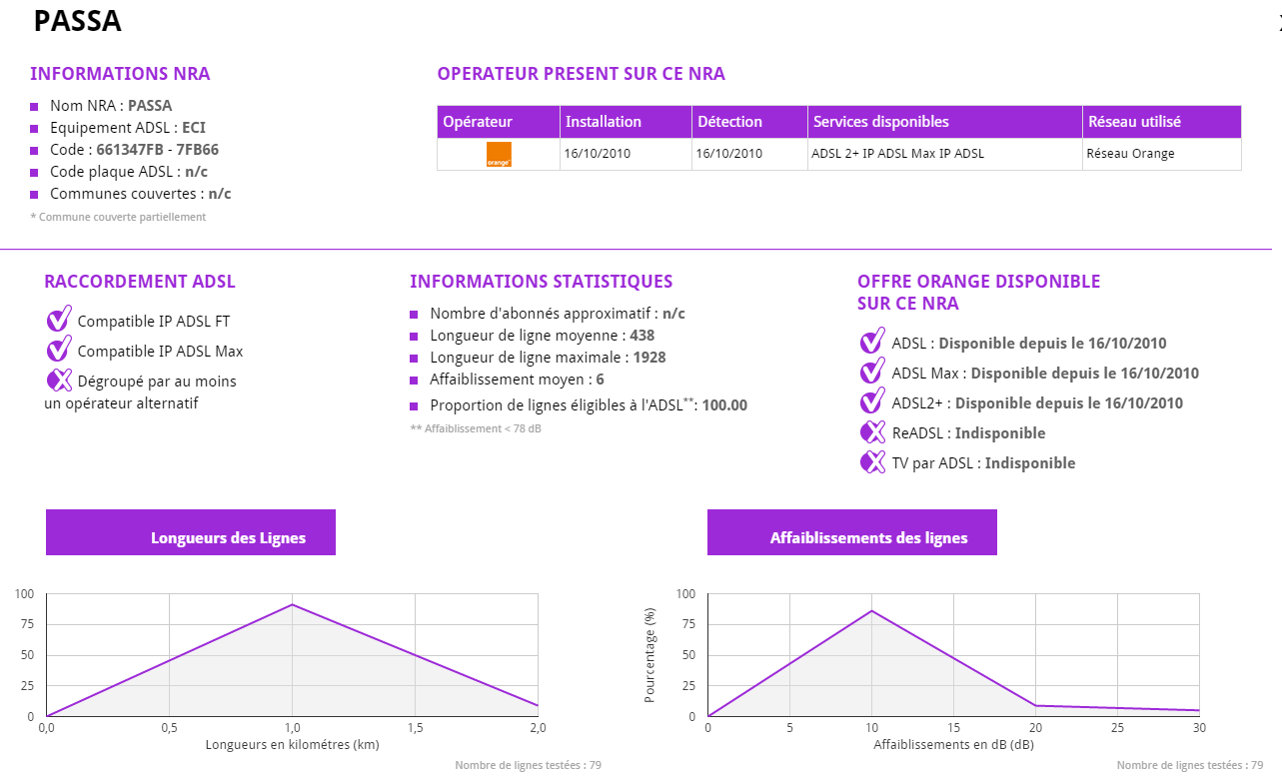
Task: Click the checkmark next to ADSL availability
Action: 872,343
